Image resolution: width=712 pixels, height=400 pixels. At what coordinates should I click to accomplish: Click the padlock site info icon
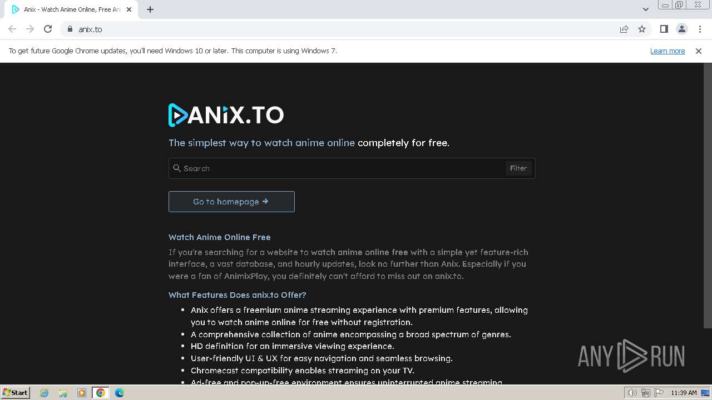70,29
